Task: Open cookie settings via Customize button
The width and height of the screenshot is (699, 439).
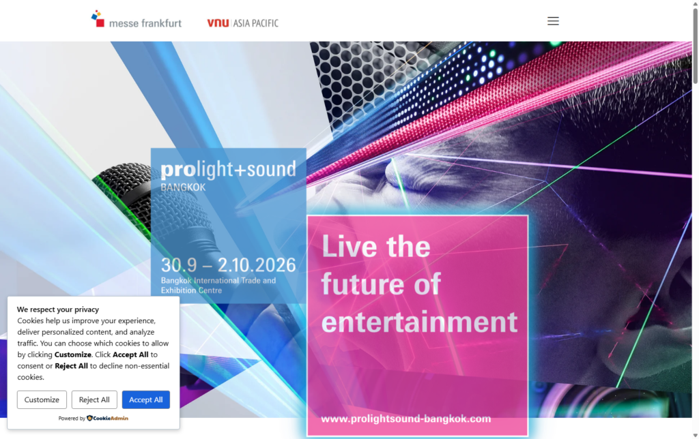Action: click(x=42, y=399)
